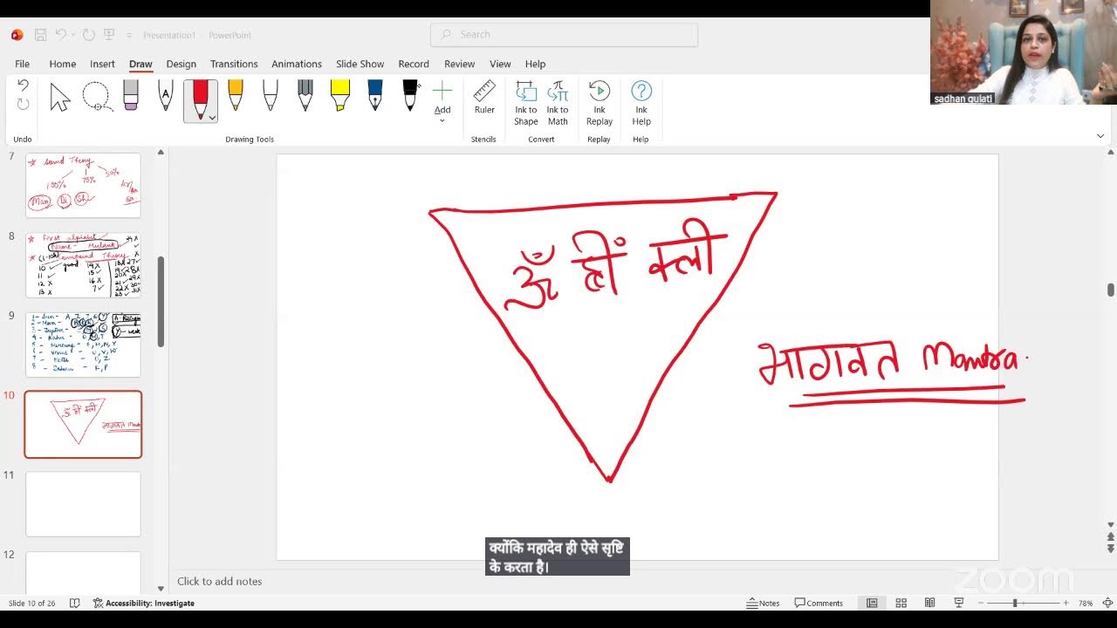Select the black pen tool
This screenshot has height=628, width=1117.
click(410, 97)
